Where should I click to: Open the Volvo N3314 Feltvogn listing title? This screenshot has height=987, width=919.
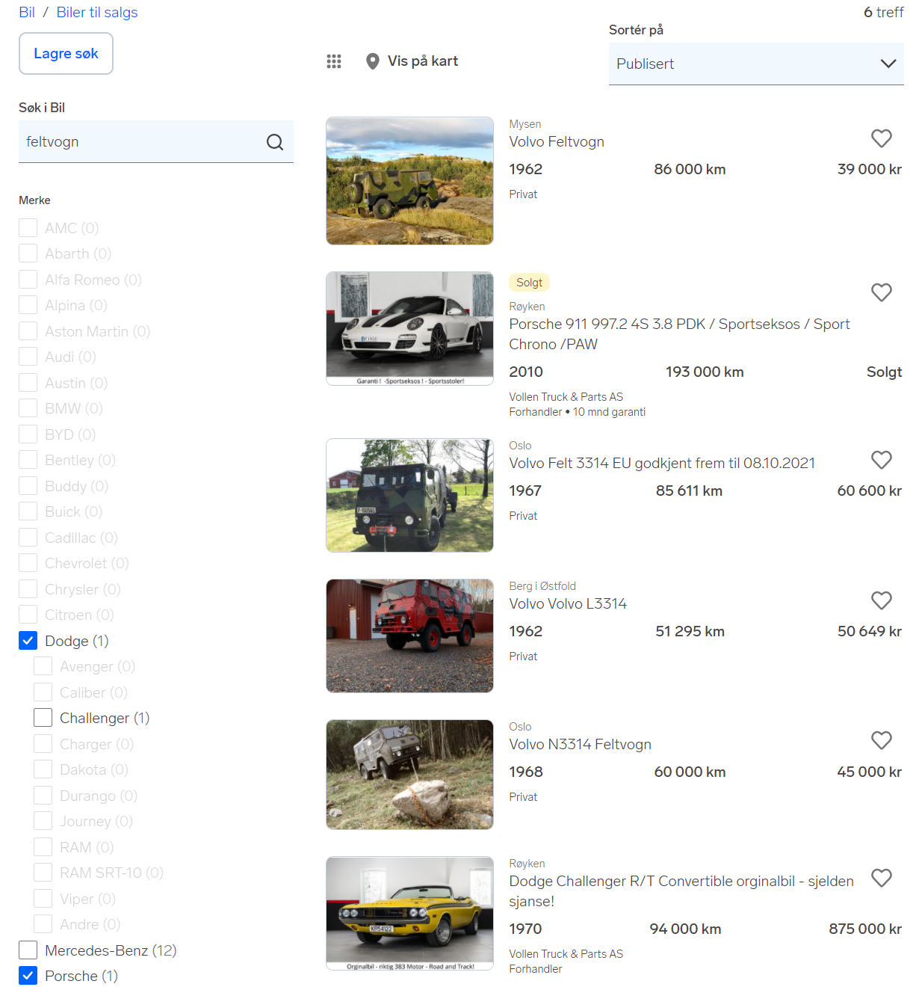point(581,745)
